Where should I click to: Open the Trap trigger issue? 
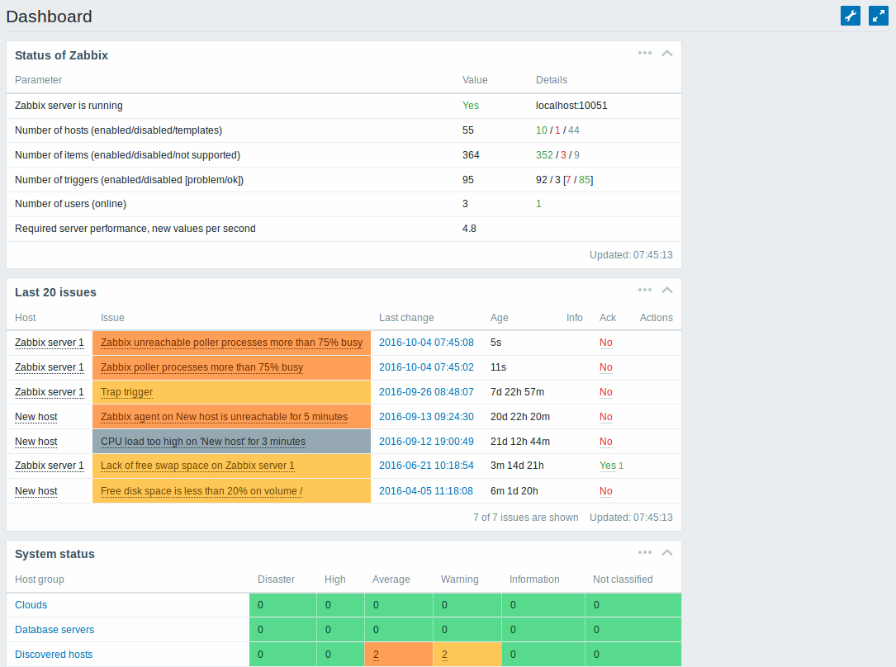click(127, 392)
